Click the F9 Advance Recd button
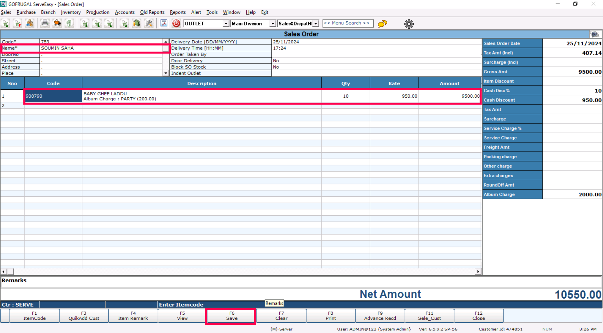Viewport: 603px width, 333px height. [x=380, y=316]
